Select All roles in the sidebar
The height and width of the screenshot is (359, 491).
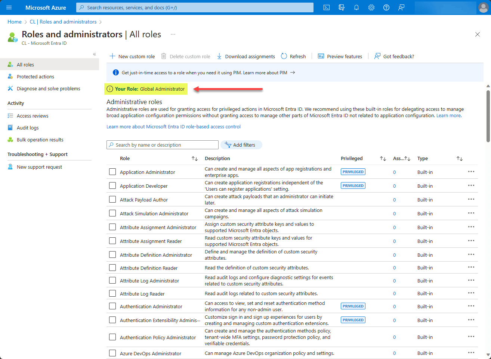[49, 65]
